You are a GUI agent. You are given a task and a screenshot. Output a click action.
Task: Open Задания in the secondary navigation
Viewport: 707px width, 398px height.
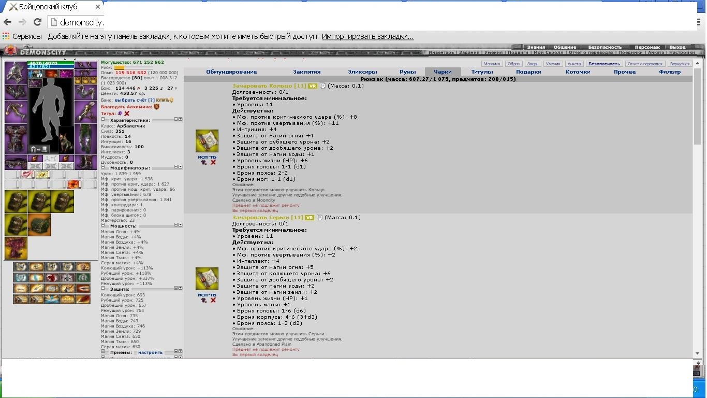point(469,52)
